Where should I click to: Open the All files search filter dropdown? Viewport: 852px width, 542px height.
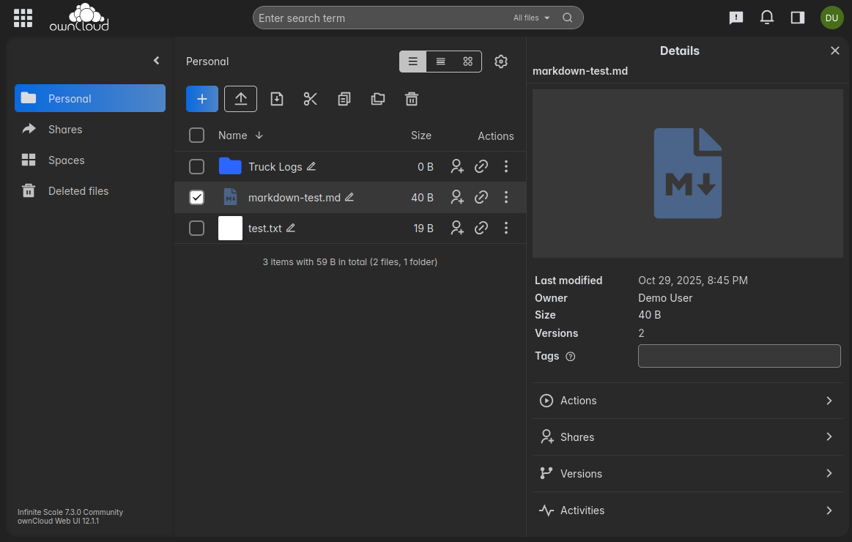(x=531, y=18)
